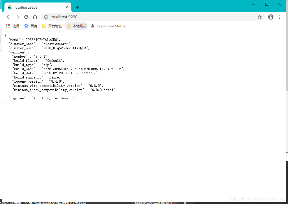The height and width of the screenshot is (204, 288).
Task: Click the tagline "You Know, for Search"
Action: [53, 98]
